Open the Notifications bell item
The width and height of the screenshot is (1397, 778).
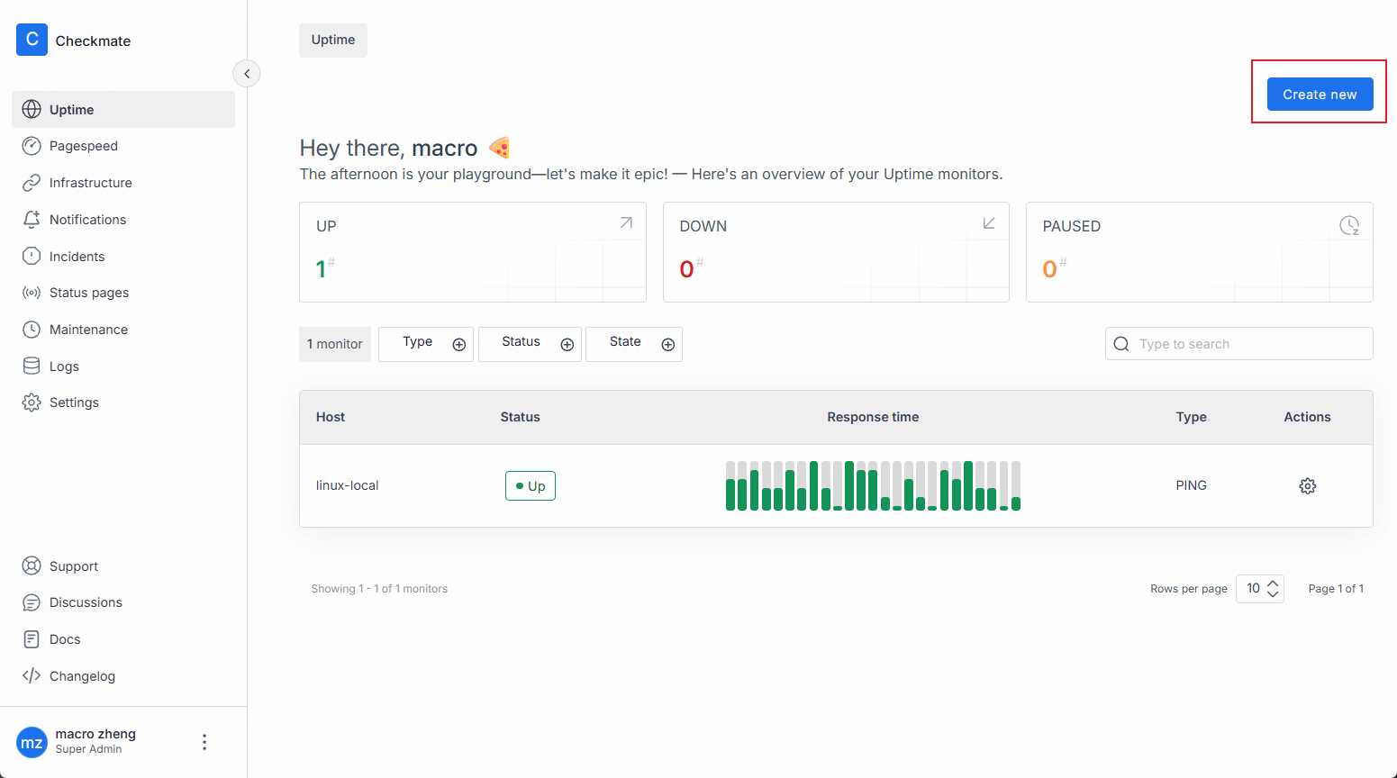(x=87, y=220)
